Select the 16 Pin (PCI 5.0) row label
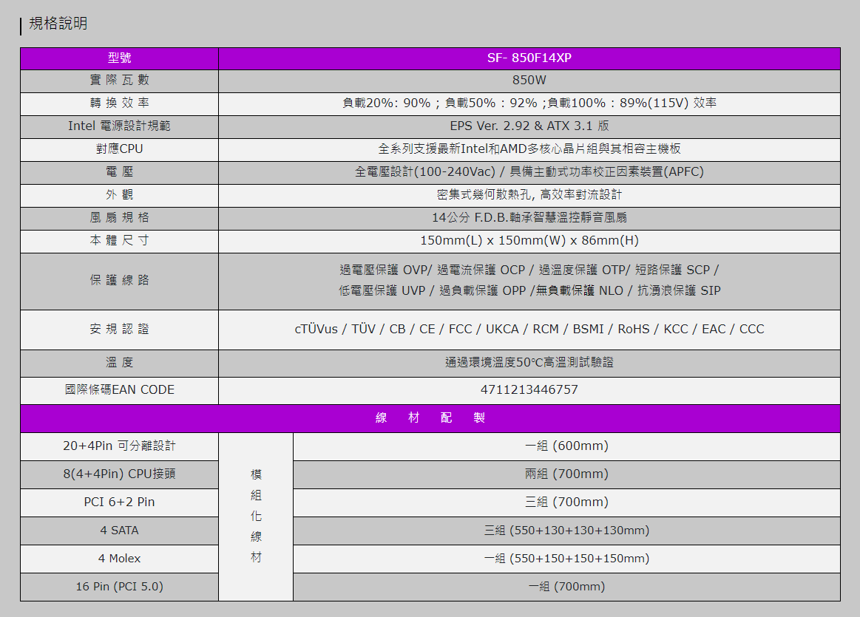Image resolution: width=860 pixels, height=617 pixels. tap(119, 587)
